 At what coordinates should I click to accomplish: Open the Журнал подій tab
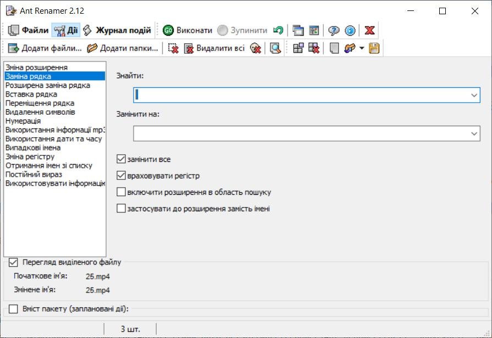point(117,30)
